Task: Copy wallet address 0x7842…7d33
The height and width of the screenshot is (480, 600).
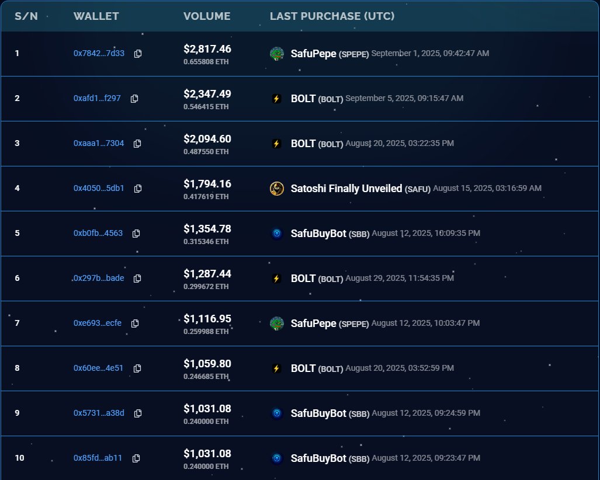Action: pyautogui.click(x=137, y=53)
